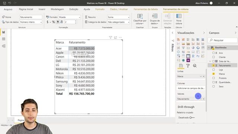Open More options on the visual
Screen dimensions: 238x134
[120, 37]
